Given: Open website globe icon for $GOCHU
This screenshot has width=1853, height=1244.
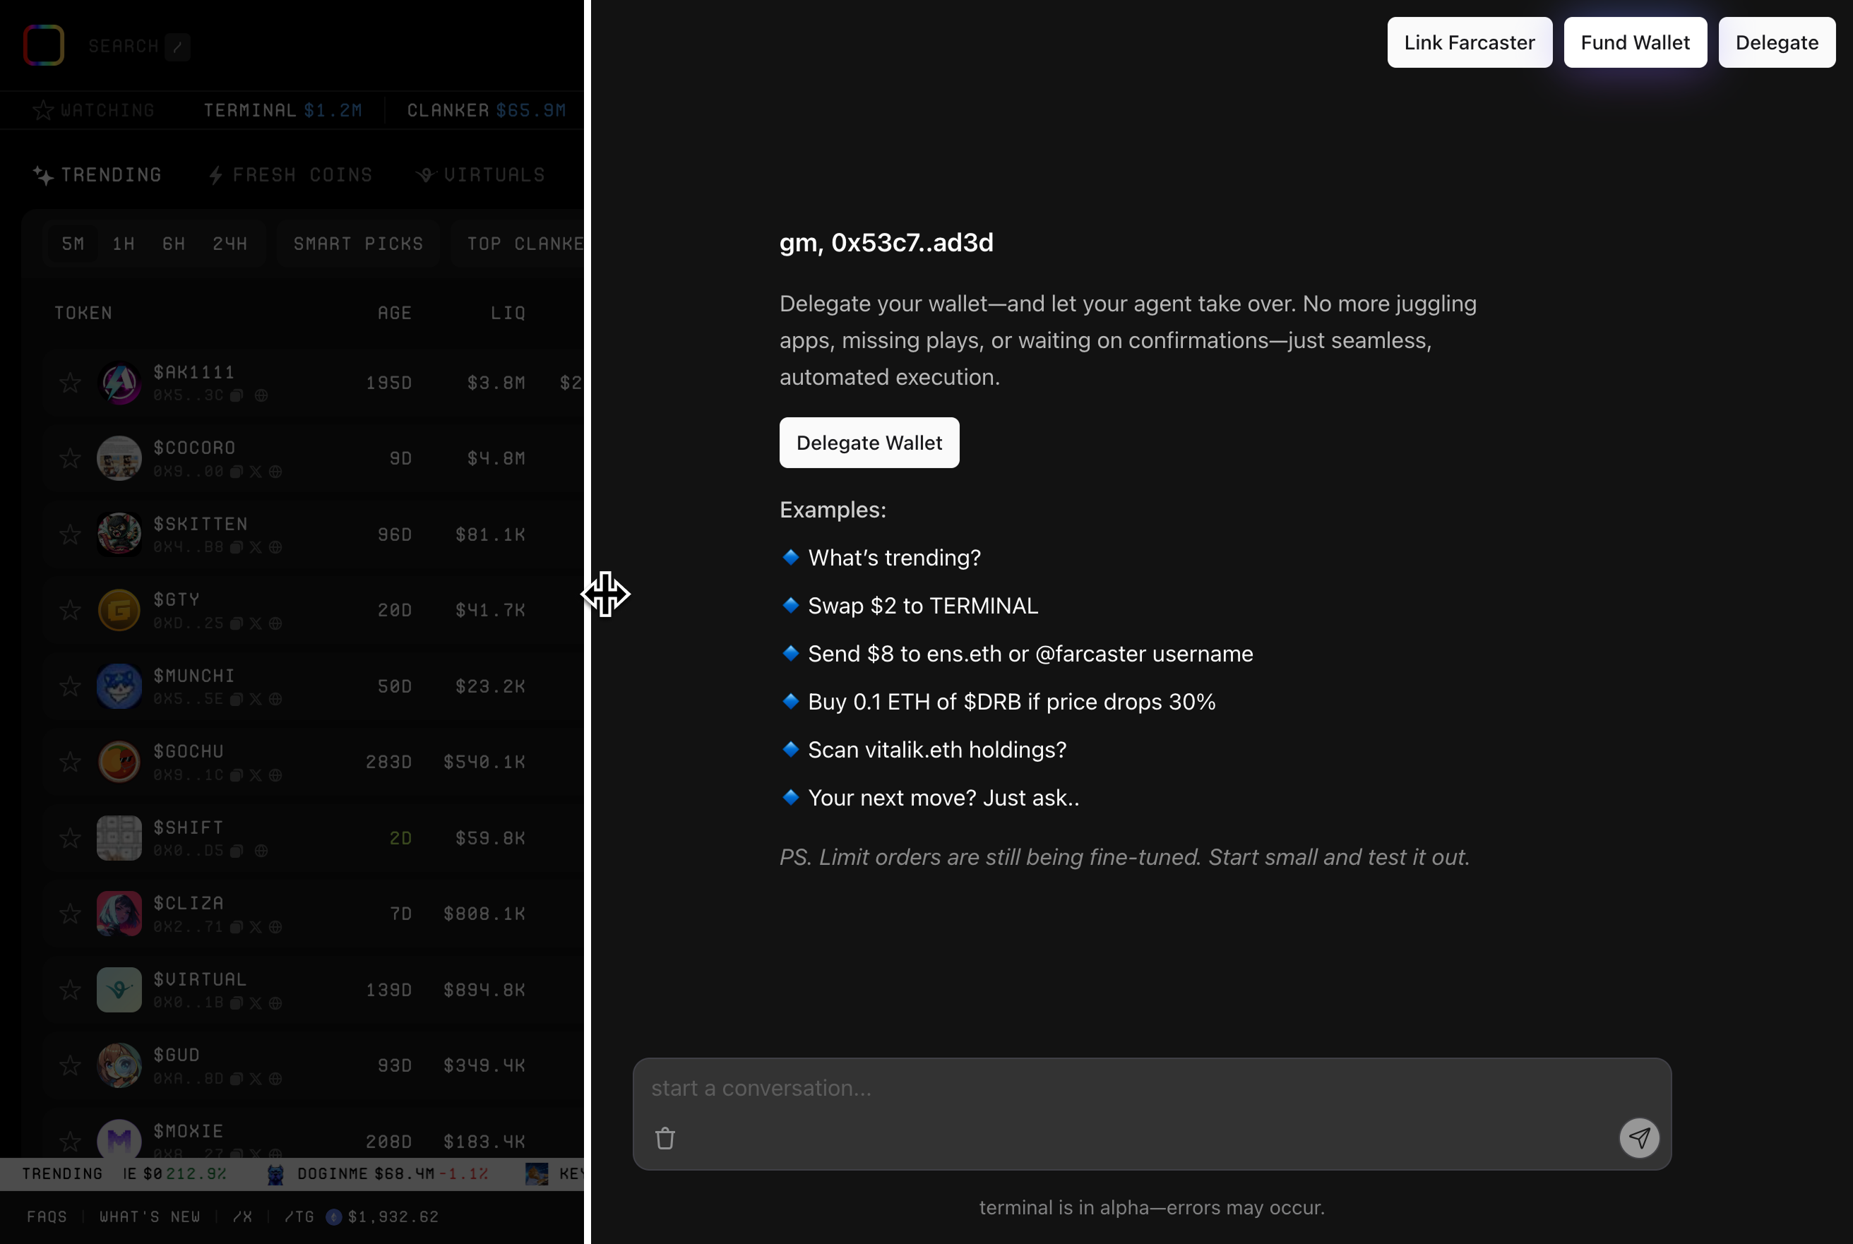Looking at the screenshot, I should coord(275,775).
